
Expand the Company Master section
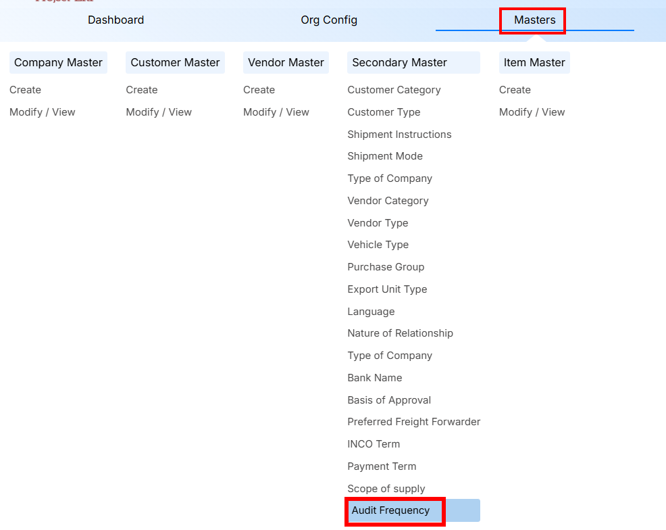58,62
